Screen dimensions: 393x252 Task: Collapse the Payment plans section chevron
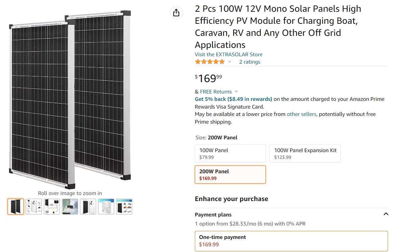click(386, 214)
